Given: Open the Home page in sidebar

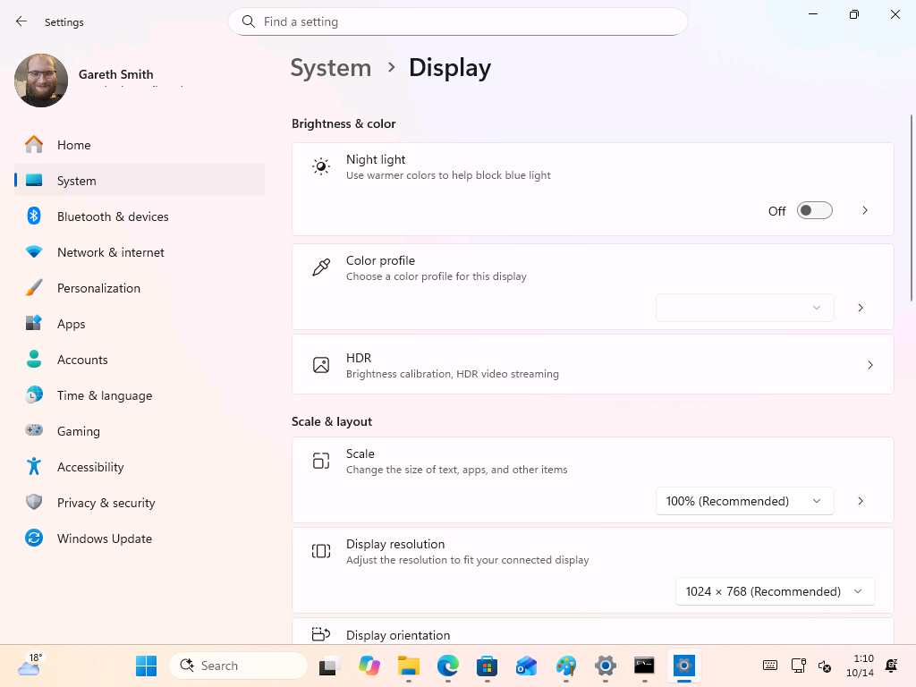Looking at the screenshot, I should pos(139,145).
